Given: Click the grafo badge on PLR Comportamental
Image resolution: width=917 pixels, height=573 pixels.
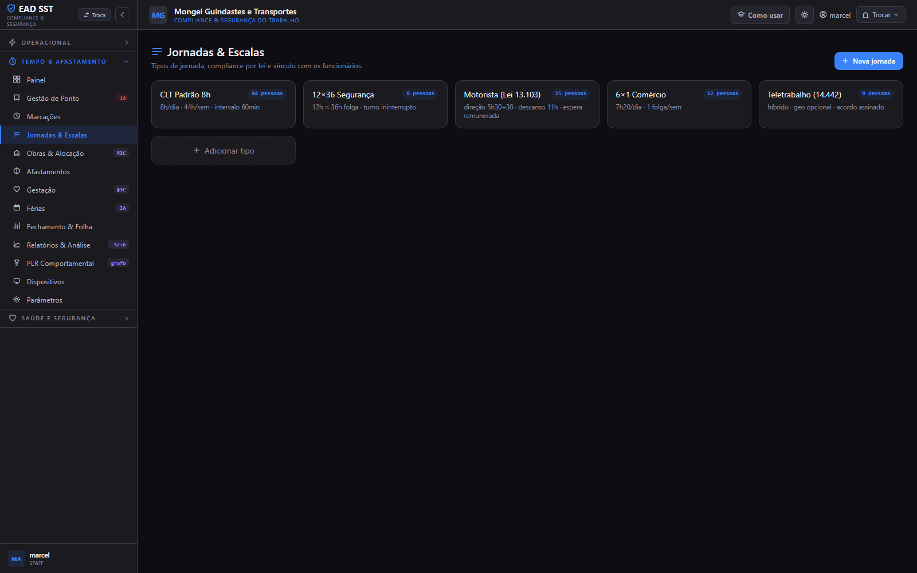Looking at the screenshot, I should click(119, 263).
